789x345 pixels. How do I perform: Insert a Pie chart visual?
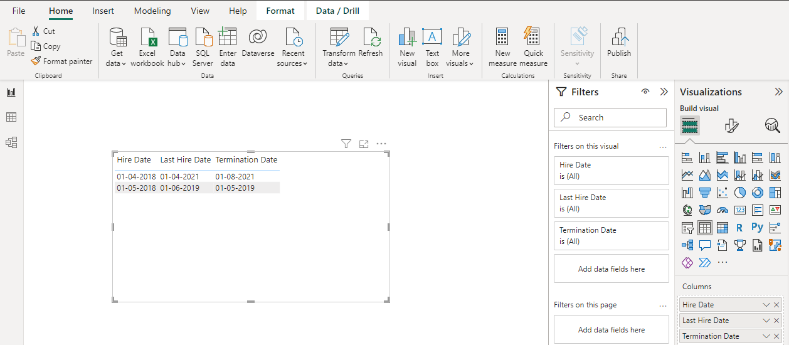coord(739,193)
